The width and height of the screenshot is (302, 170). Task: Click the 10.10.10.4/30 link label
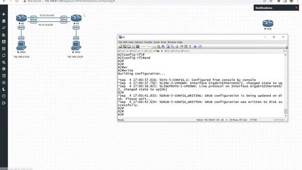47,16
